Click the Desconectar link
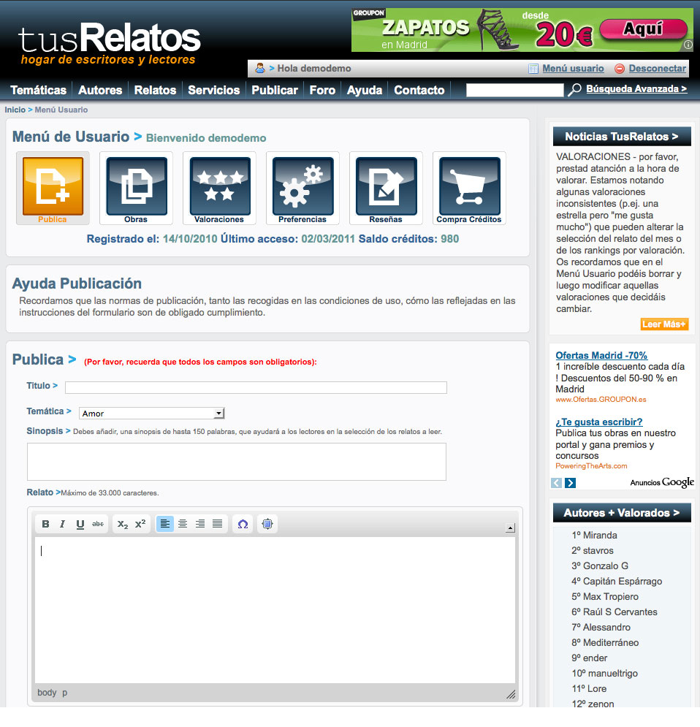Screen dimensions: 700x727 (657, 69)
